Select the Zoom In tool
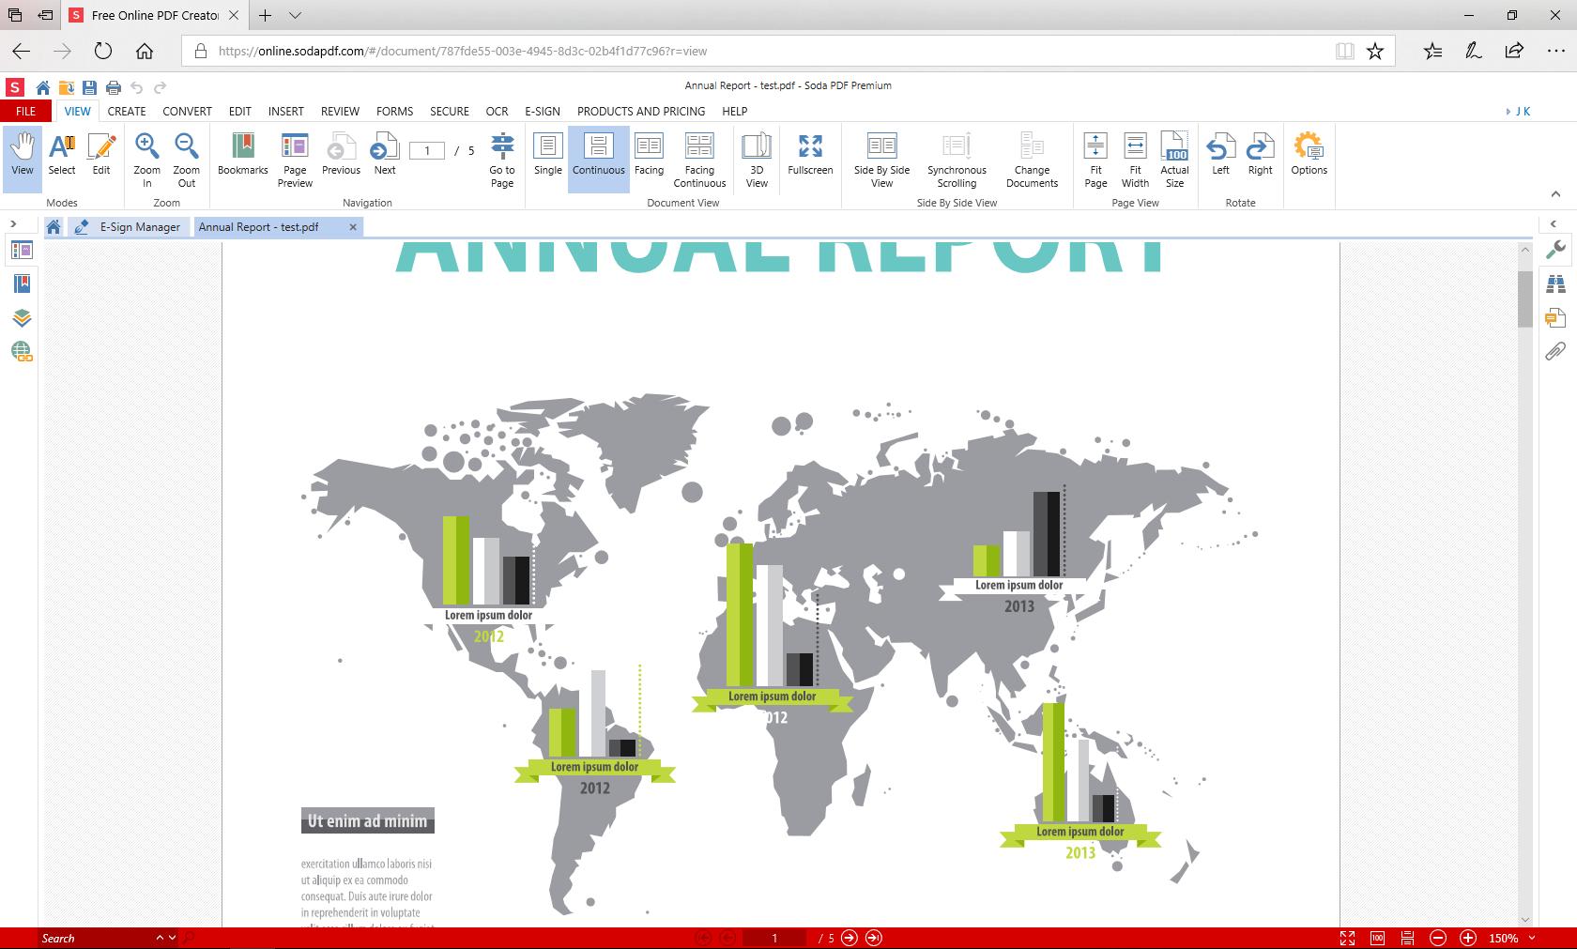The height and width of the screenshot is (949, 1577). point(146,158)
